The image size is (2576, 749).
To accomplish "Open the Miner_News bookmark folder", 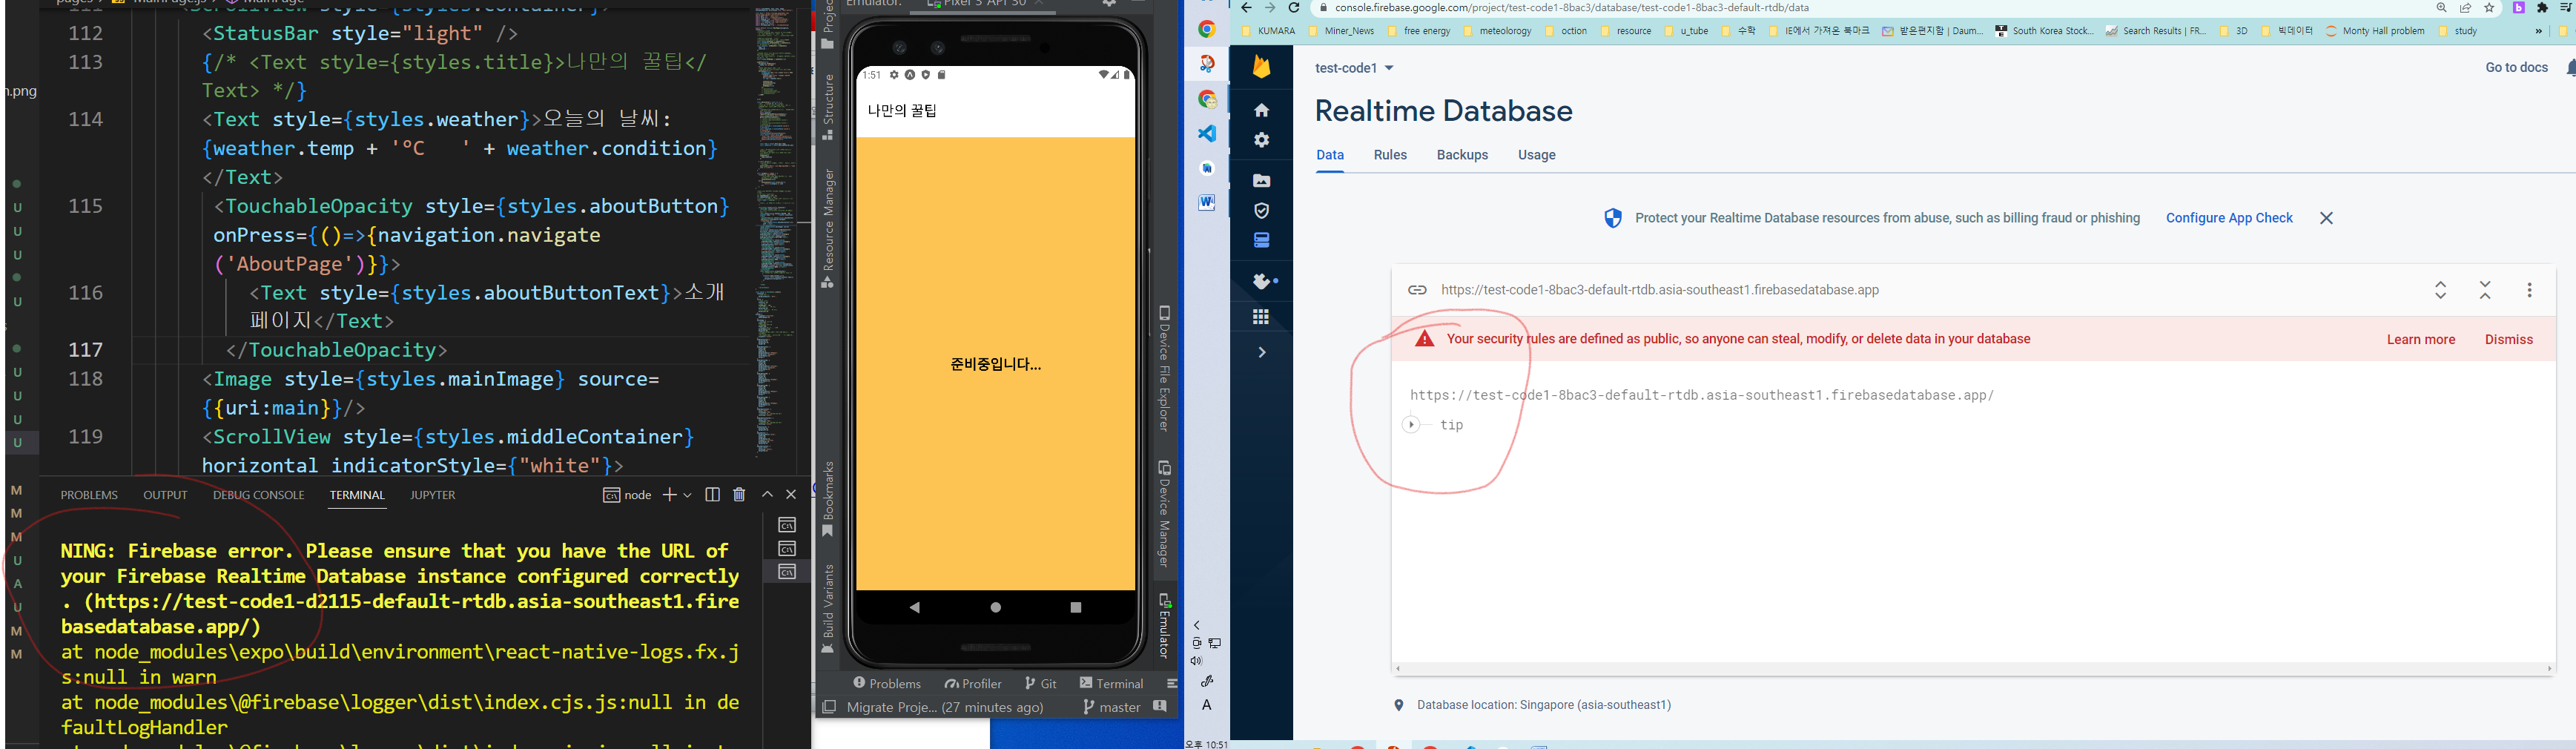I will pos(1341,31).
